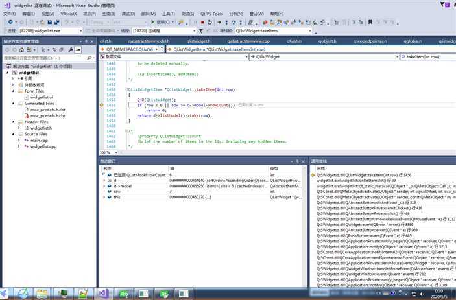Click the Show Next Statement arrow
The image size is (456, 300).
tap(219, 22)
